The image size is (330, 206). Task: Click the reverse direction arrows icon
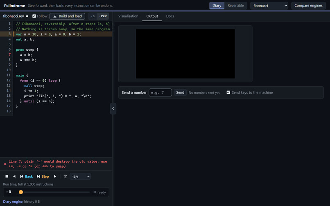66,176
